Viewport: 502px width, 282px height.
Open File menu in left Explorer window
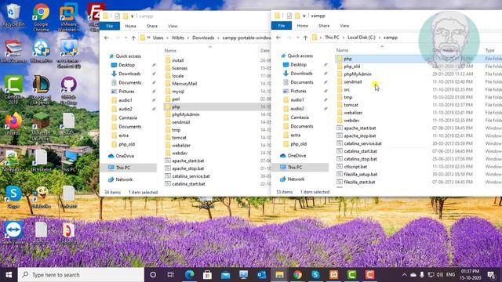click(110, 26)
